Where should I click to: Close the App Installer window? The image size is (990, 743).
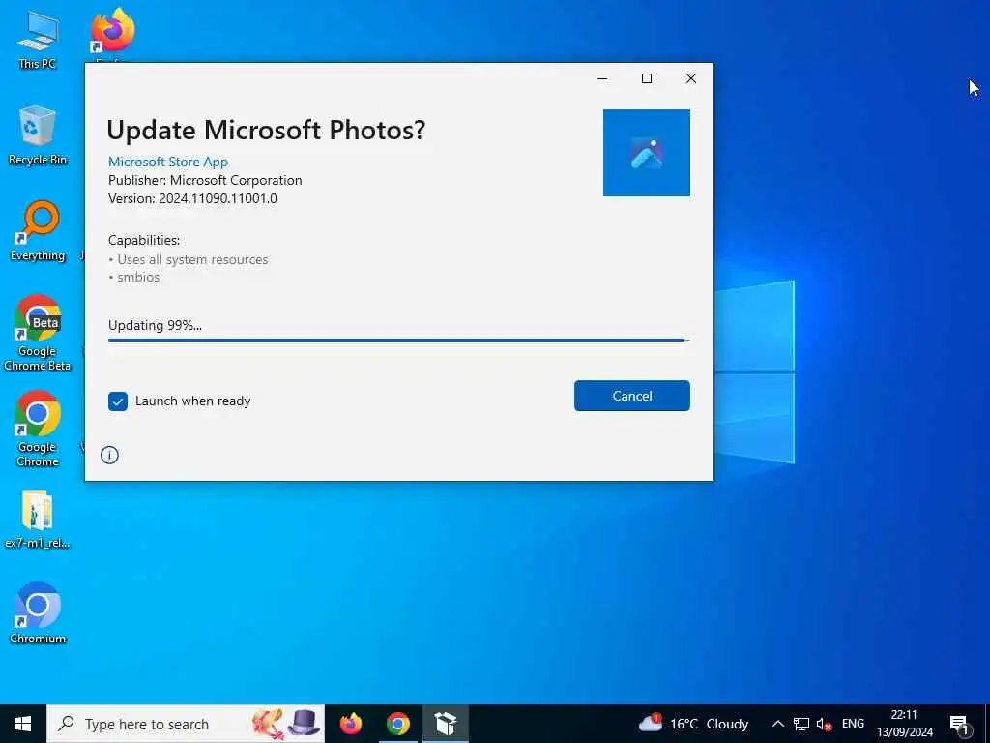[691, 78]
